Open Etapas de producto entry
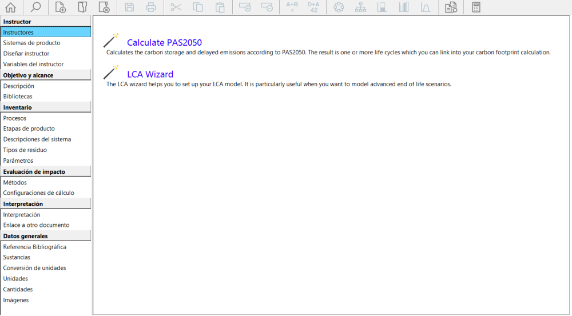 click(46, 129)
